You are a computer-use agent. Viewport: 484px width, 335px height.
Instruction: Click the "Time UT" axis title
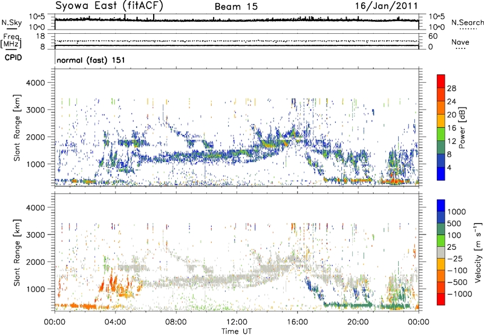(x=237, y=331)
